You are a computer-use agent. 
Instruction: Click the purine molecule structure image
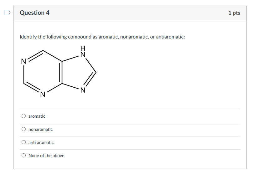(59, 72)
